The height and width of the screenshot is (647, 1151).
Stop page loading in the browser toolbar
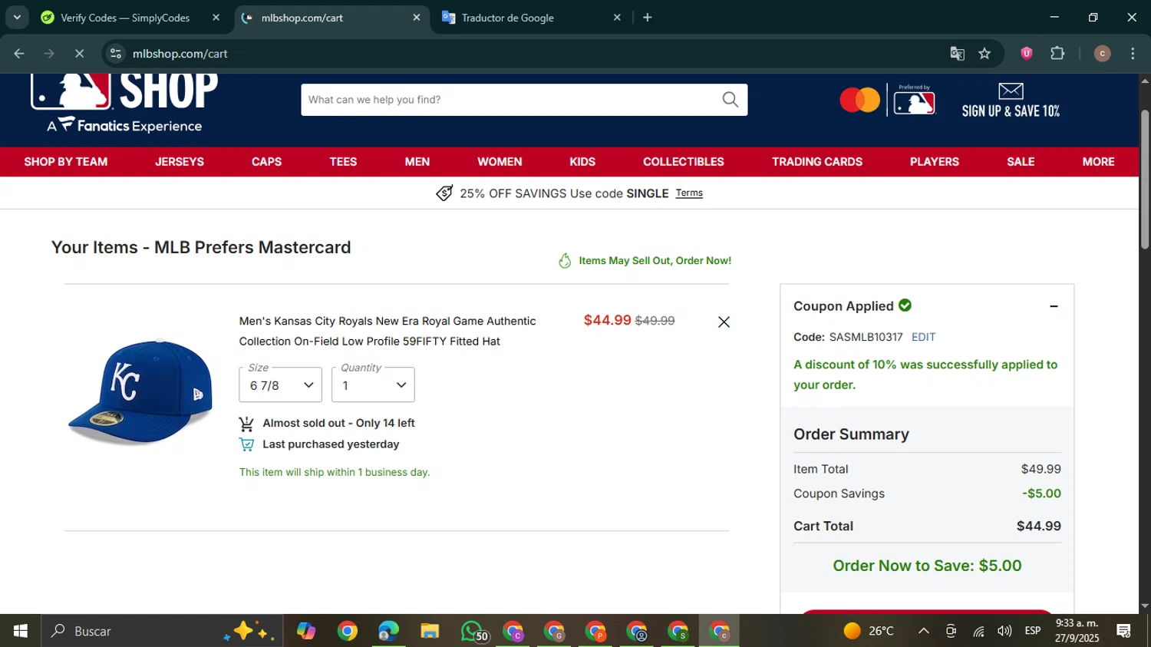pyautogui.click(x=79, y=54)
